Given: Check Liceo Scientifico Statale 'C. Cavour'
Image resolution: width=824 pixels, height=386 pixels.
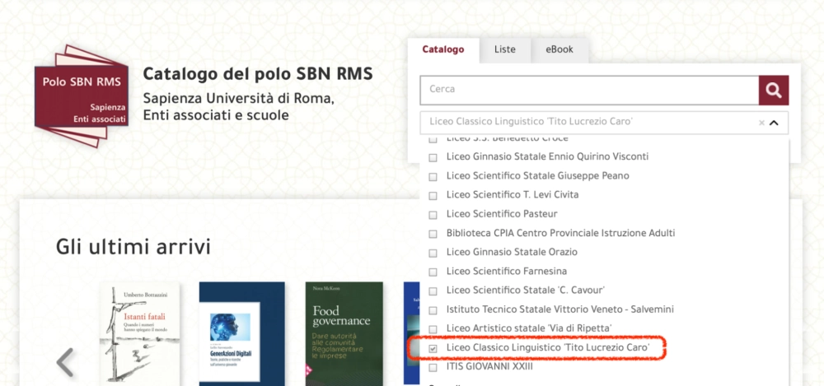Looking at the screenshot, I should pos(433,291).
